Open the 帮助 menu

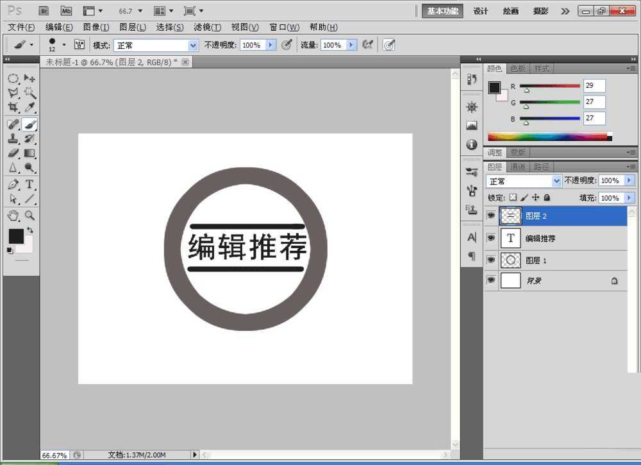click(324, 27)
